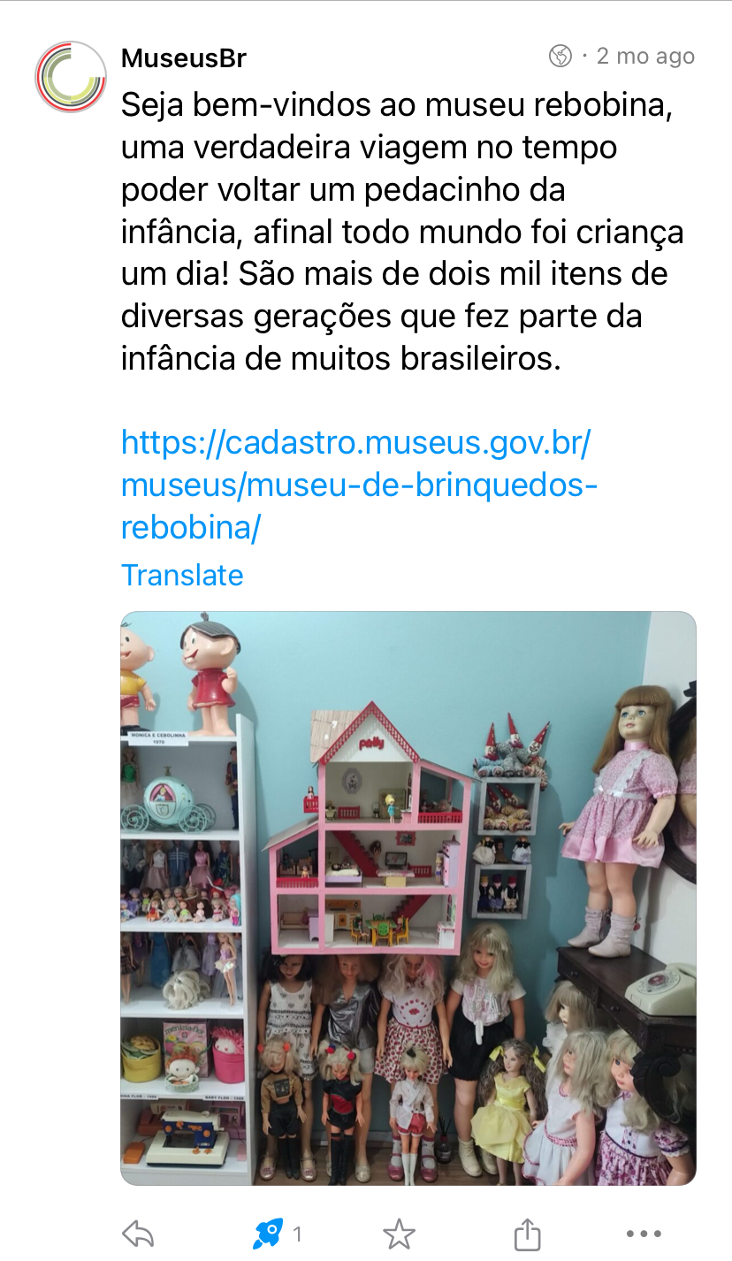The height and width of the screenshot is (1261, 732).
Task: Open the share sheet icon
Action: pos(527,1233)
